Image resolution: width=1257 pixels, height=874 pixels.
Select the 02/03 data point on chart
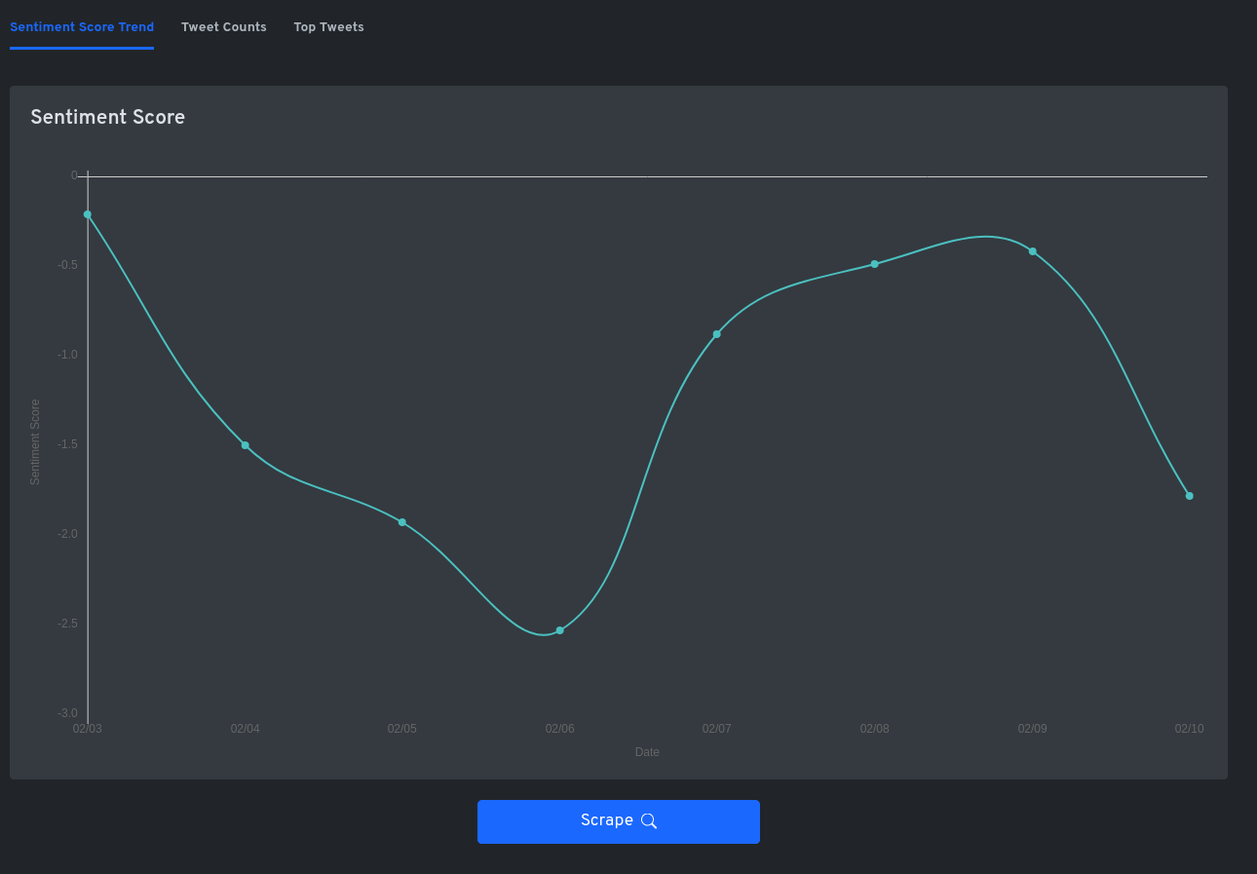coord(88,214)
